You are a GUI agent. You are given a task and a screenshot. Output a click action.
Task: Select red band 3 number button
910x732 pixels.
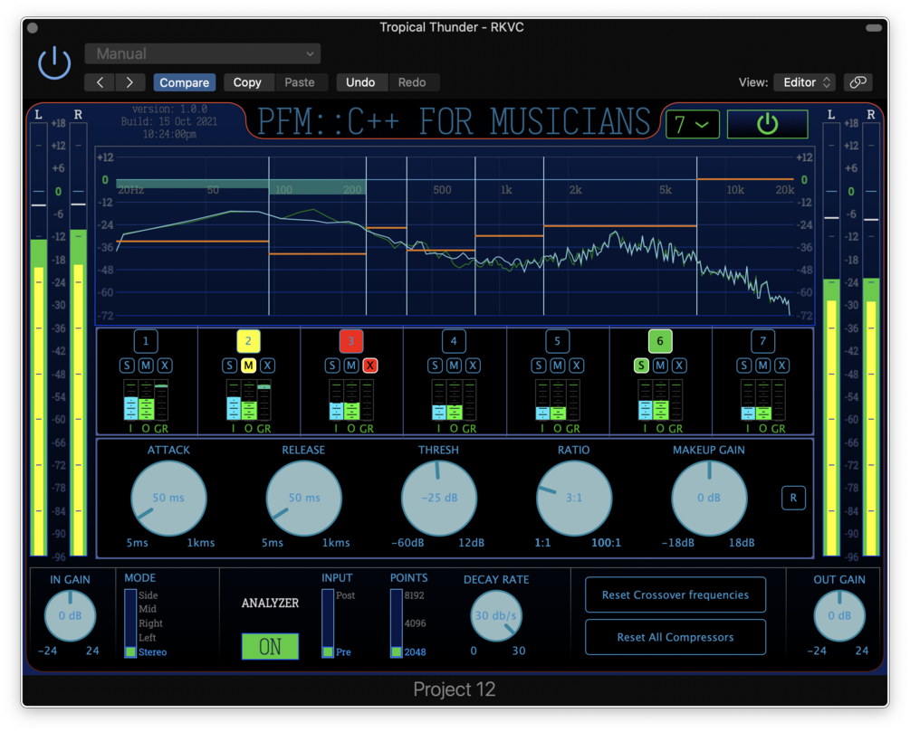[x=351, y=341]
